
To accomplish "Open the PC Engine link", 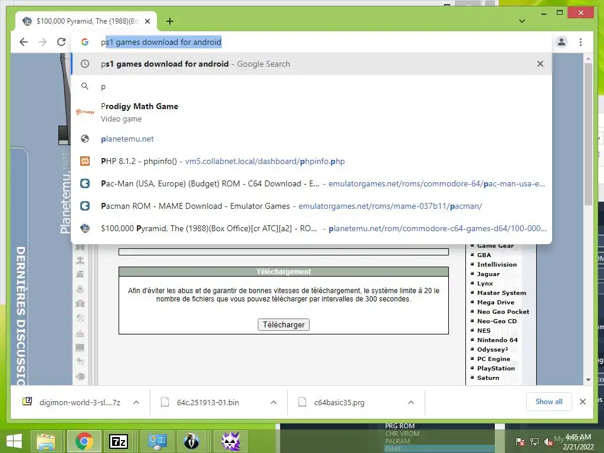I will [x=494, y=359].
